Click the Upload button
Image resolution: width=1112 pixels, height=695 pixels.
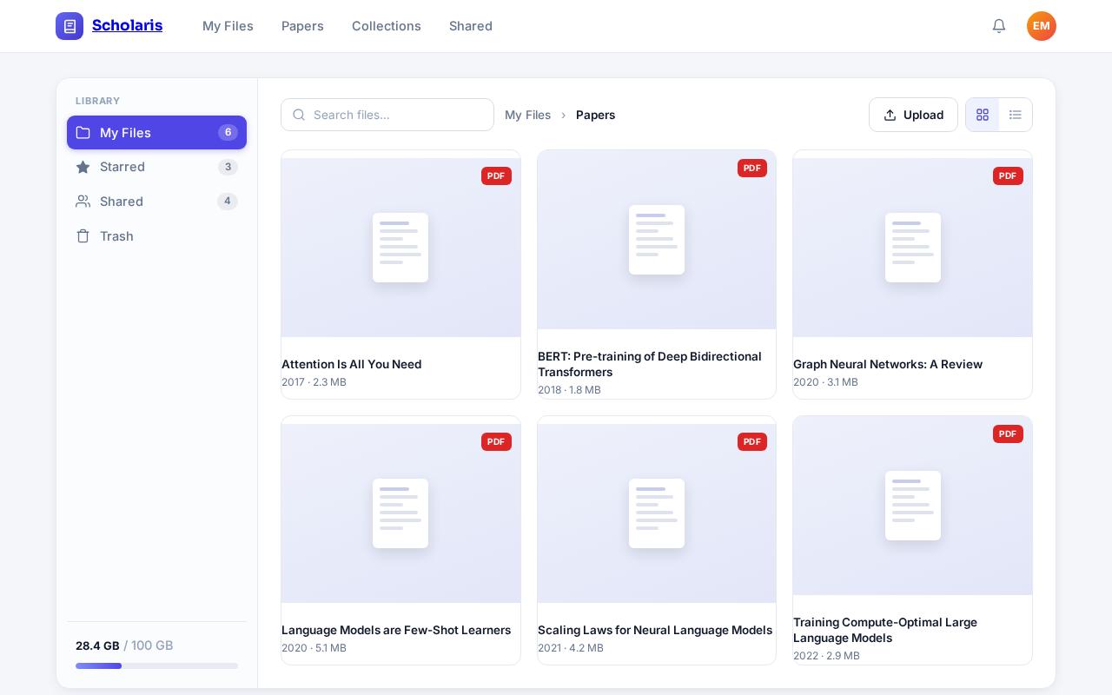913,115
